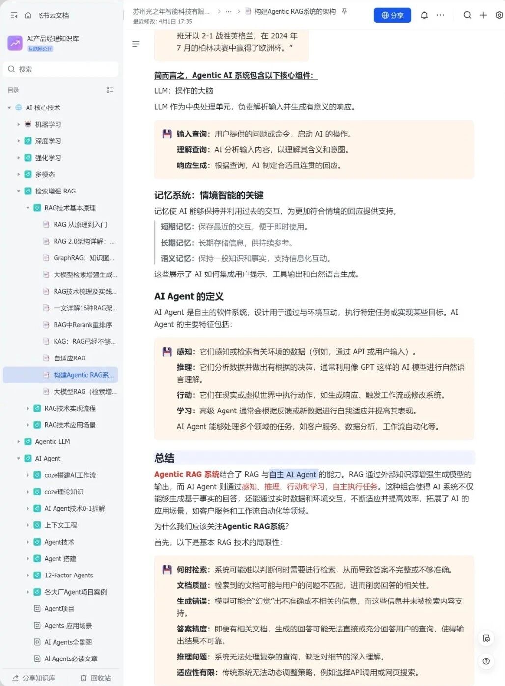The width and height of the screenshot is (505, 686).
Task: Open AI Agents必读文章 page
Action: (71, 659)
